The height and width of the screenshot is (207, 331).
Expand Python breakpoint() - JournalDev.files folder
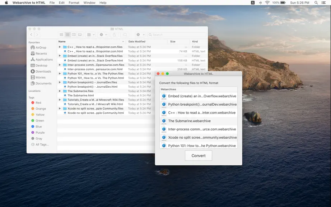[x=60, y=82]
